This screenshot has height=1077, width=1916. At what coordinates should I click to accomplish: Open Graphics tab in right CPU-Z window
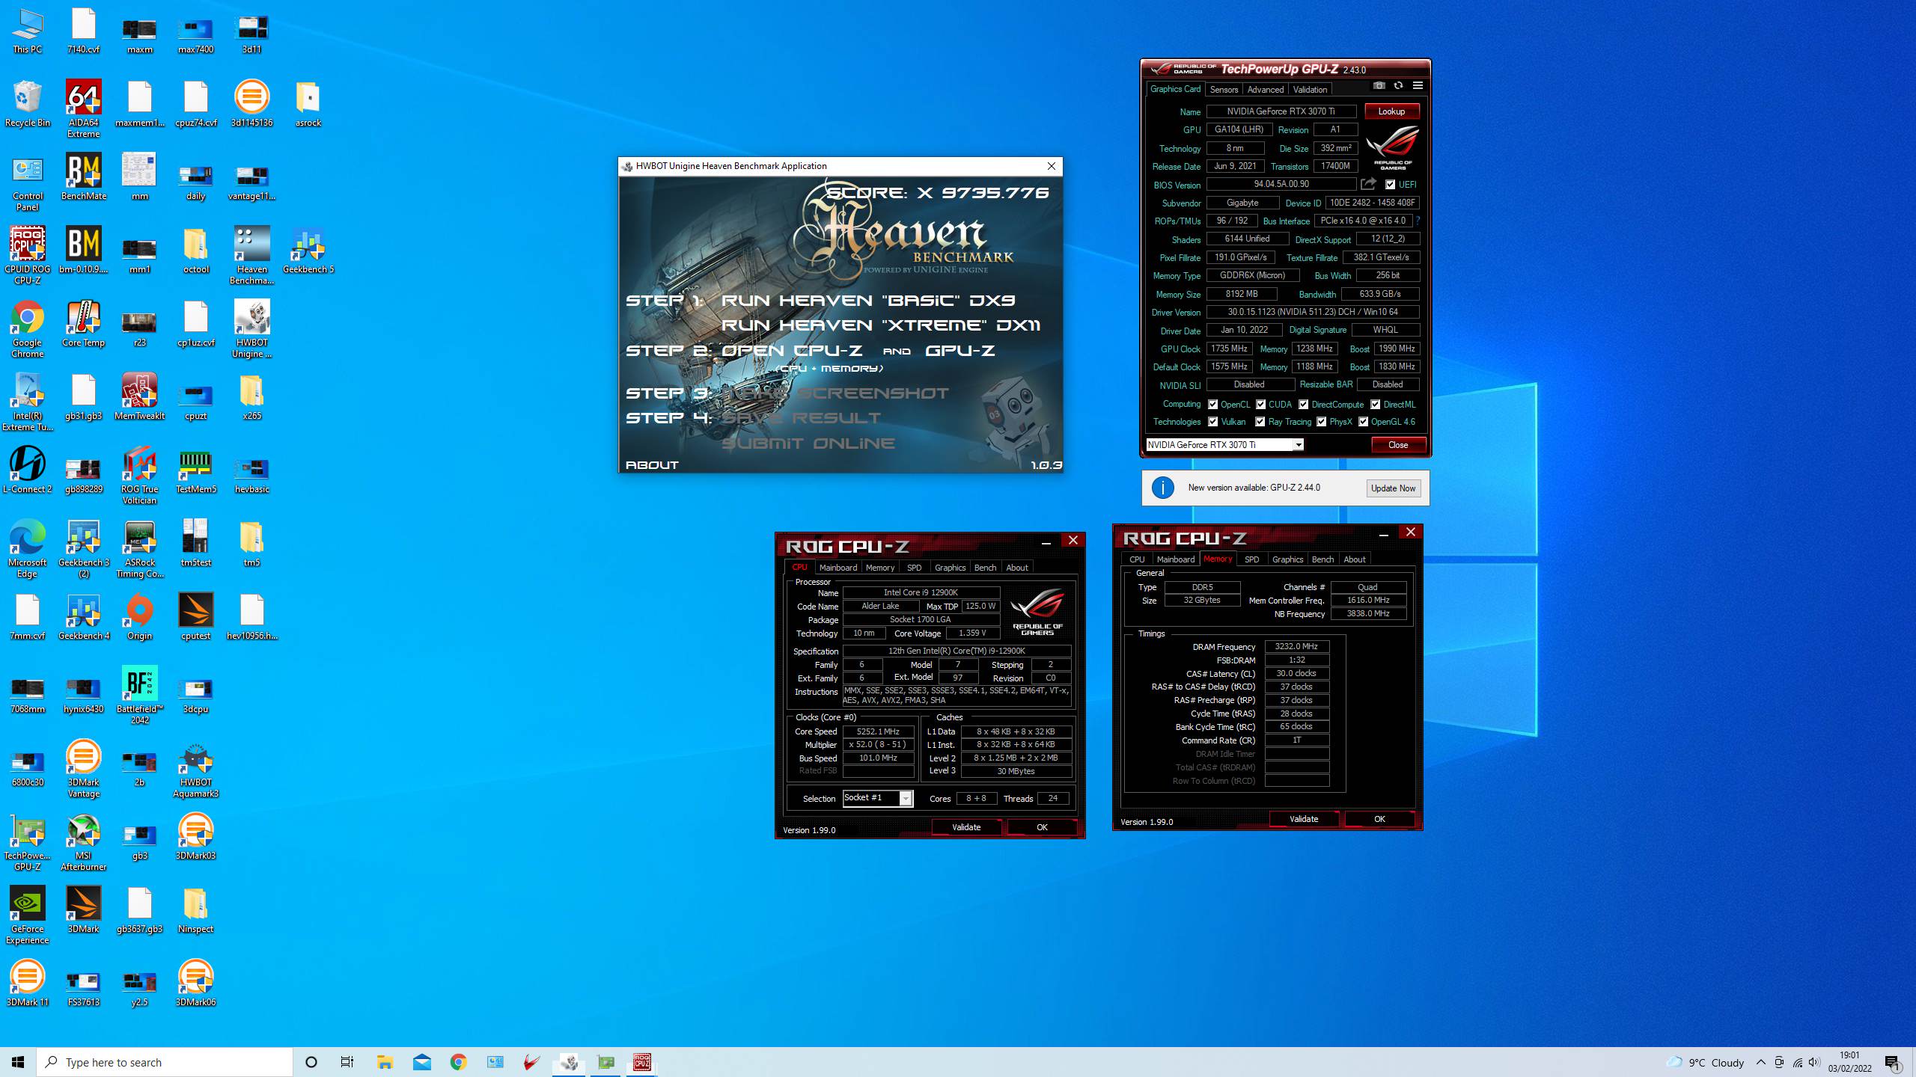[1287, 559]
